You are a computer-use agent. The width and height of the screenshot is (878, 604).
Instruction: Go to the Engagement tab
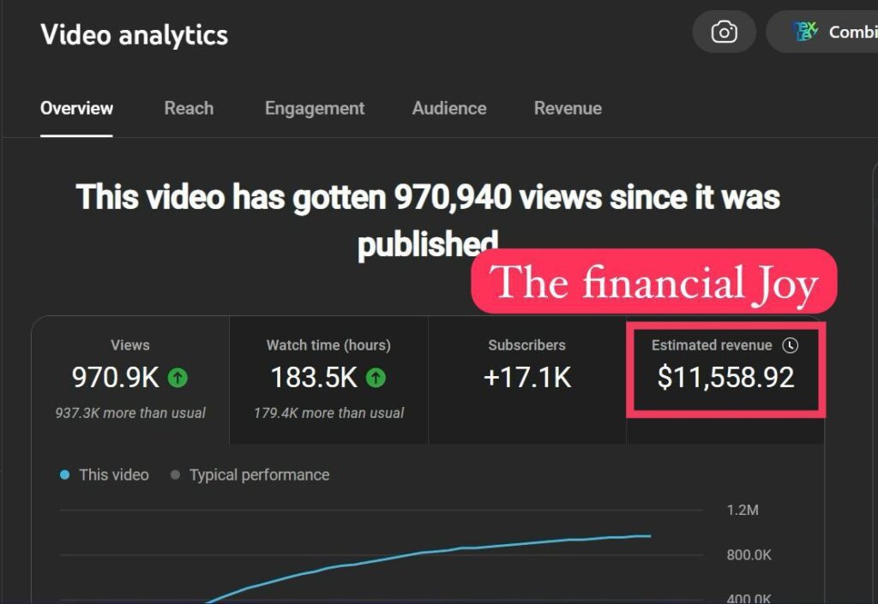(315, 108)
